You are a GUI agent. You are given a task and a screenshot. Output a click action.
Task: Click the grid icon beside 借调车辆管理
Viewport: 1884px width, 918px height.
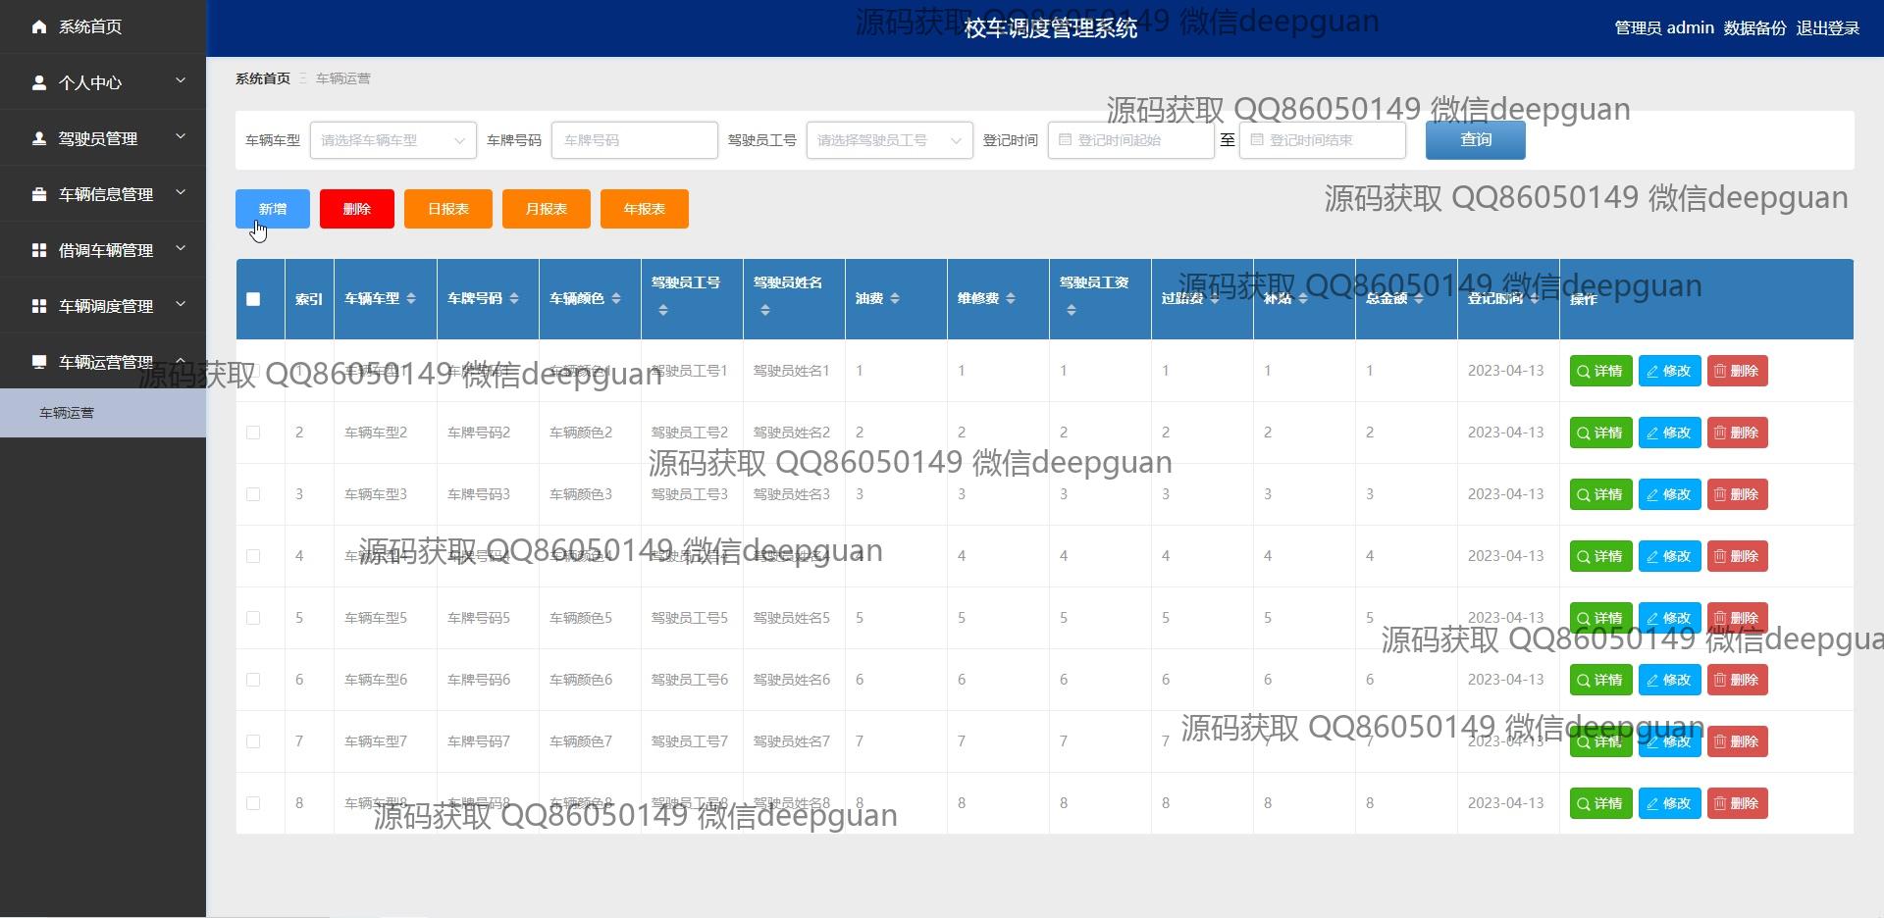[x=39, y=249]
